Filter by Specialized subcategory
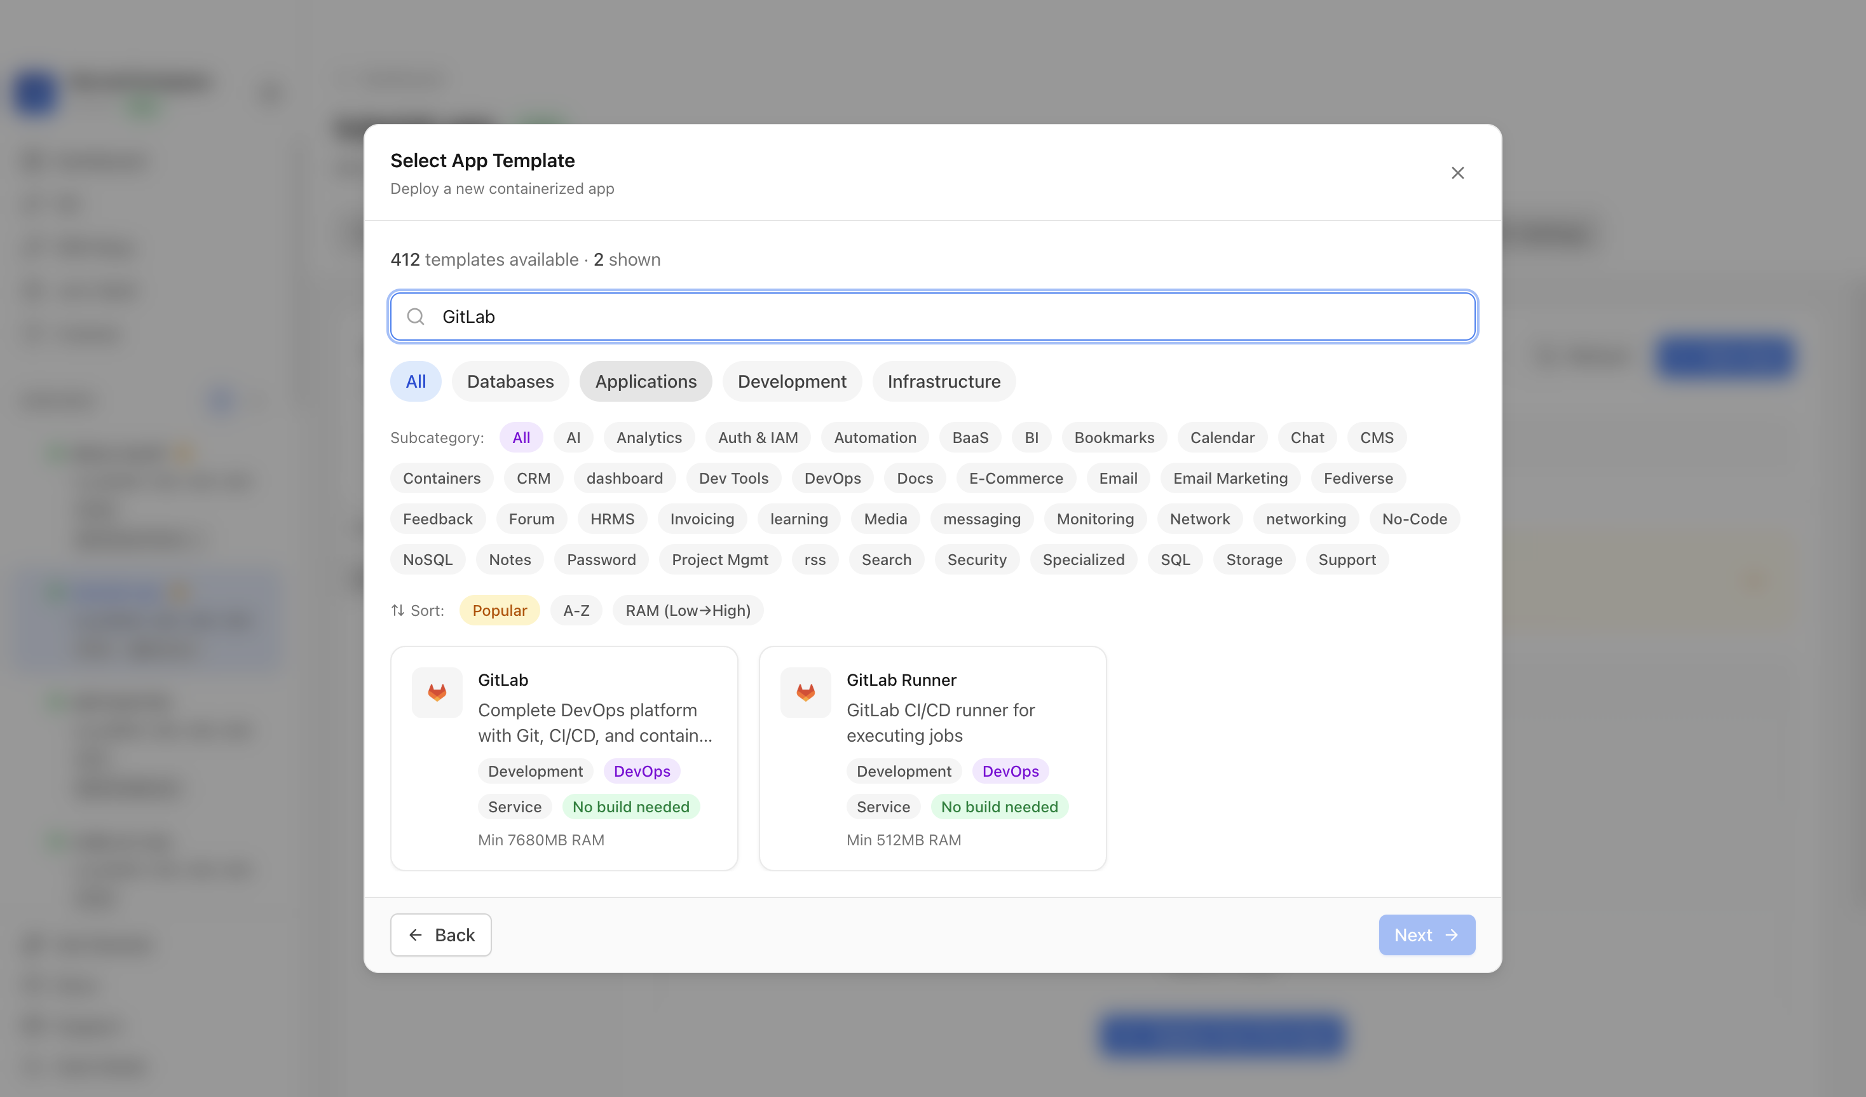 (1084, 560)
